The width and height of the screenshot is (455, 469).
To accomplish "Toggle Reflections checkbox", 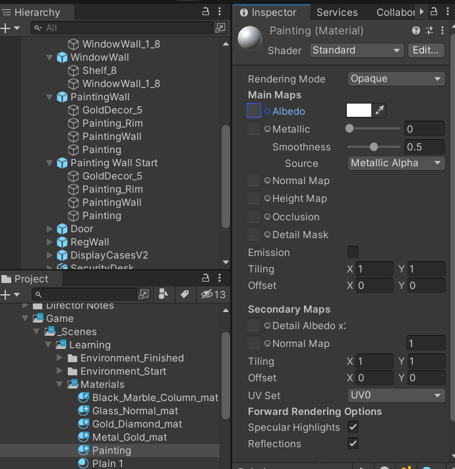I will coord(353,443).
